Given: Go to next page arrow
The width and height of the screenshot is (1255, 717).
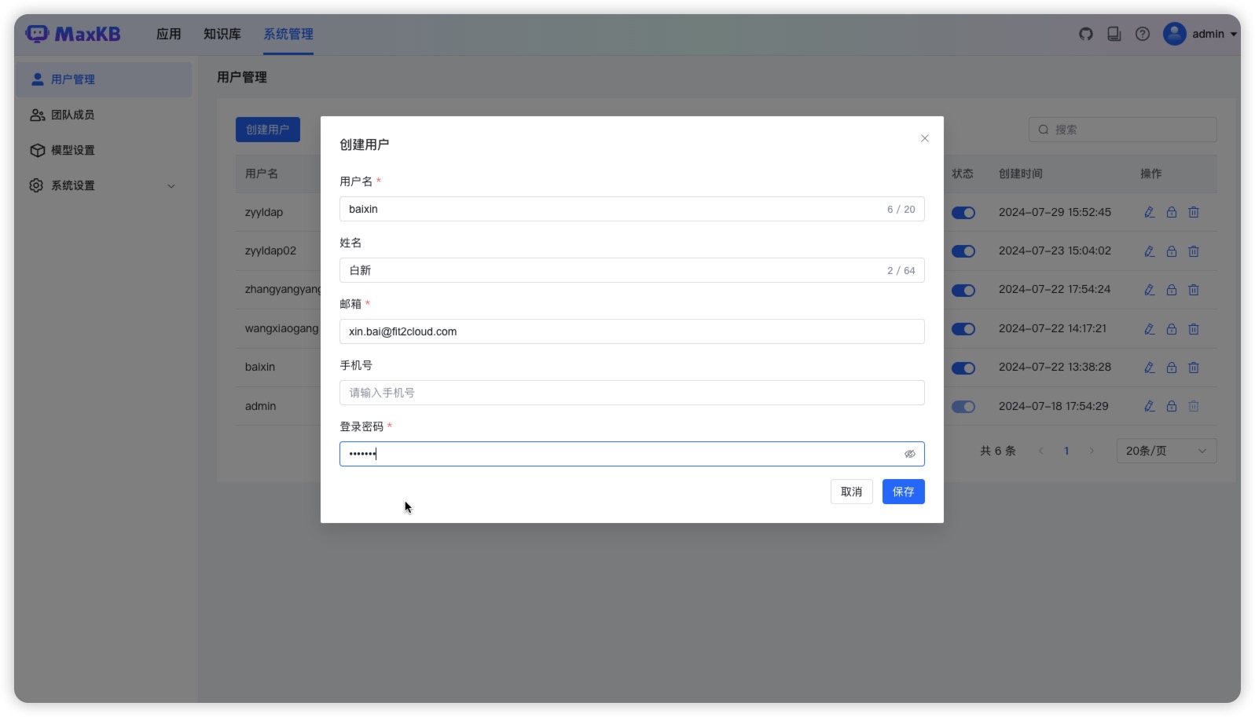Looking at the screenshot, I should click(x=1091, y=451).
